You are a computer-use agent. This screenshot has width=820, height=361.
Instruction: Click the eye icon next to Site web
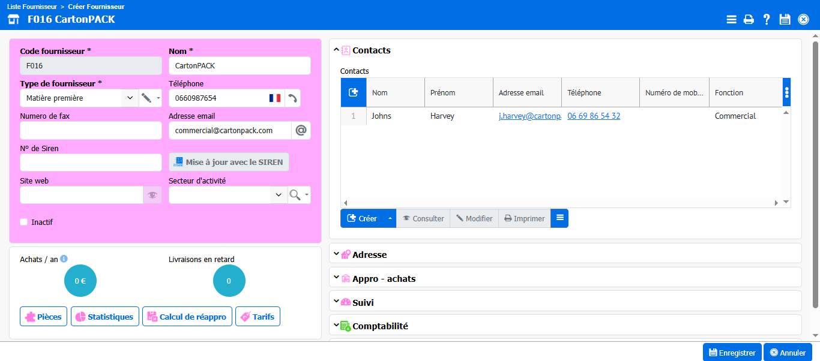pyautogui.click(x=152, y=195)
